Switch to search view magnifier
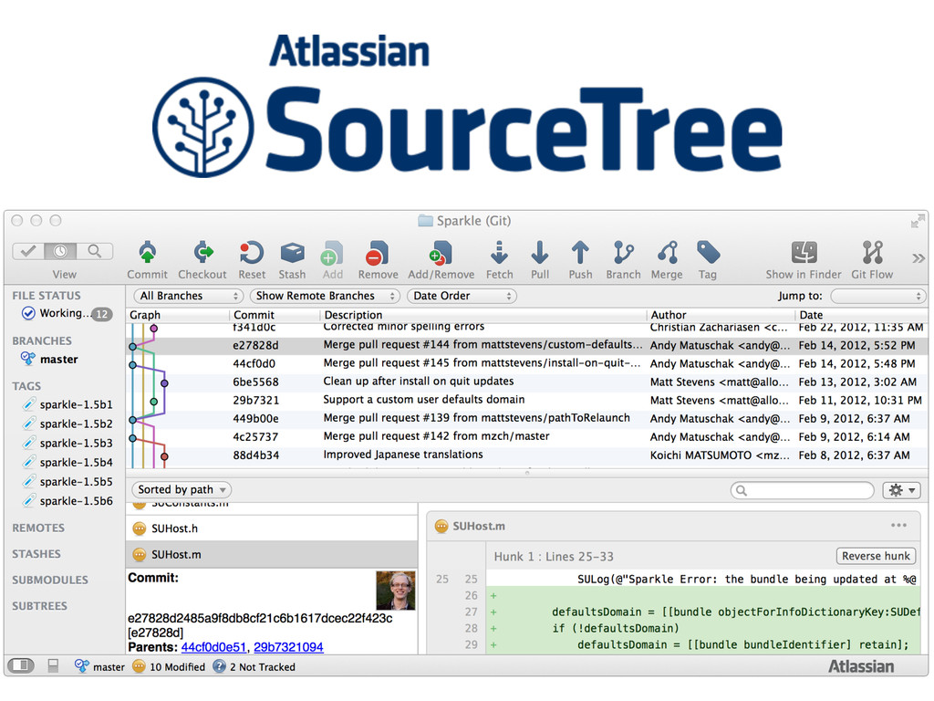 pos(94,252)
